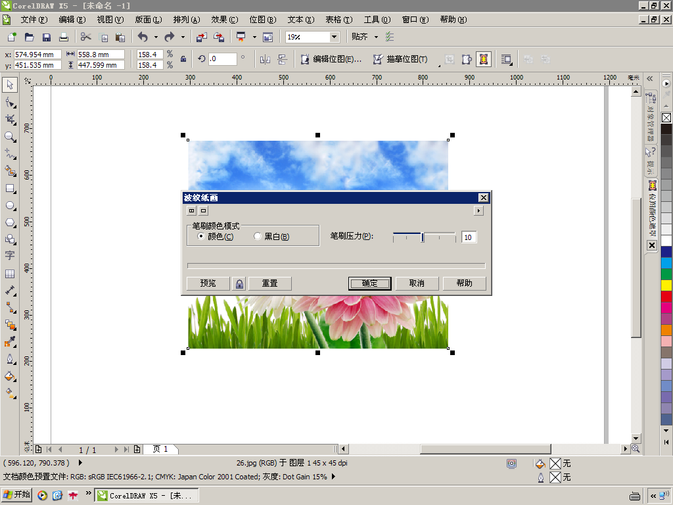Click the Import icon
The width and height of the screenshot is (673, 505).
tap(202, 37)
